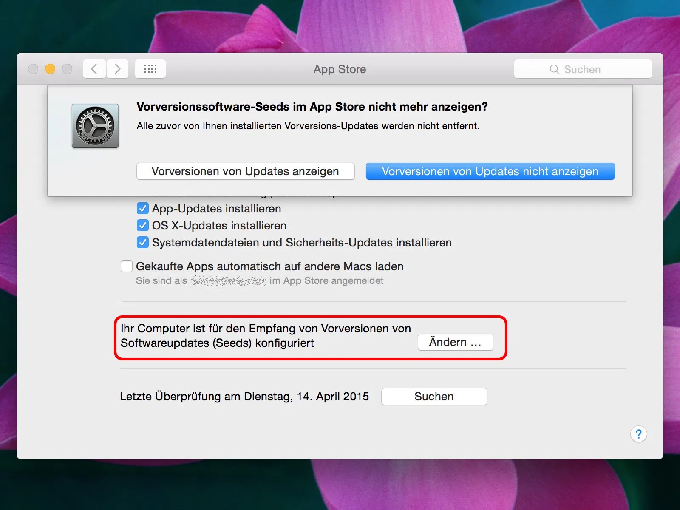Screen dimensions: 680x510
Task: Enable Gekaufte Apps automatisch auf andere Macs laden
Action: click(127, 266)
